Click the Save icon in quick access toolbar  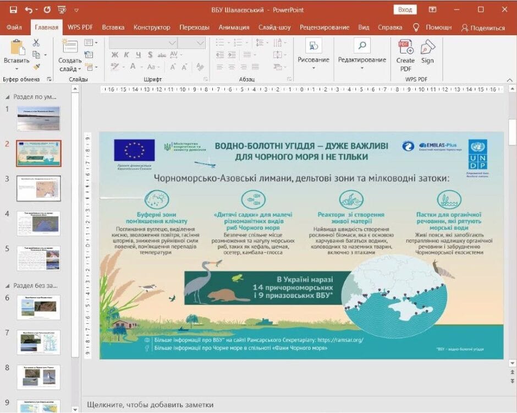pyautogui.click(x=13, y=9)
